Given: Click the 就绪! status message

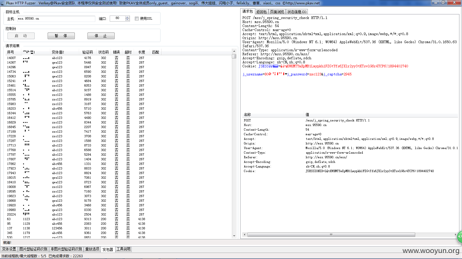Looking at the screenshot, I should [x=7, y=243].
